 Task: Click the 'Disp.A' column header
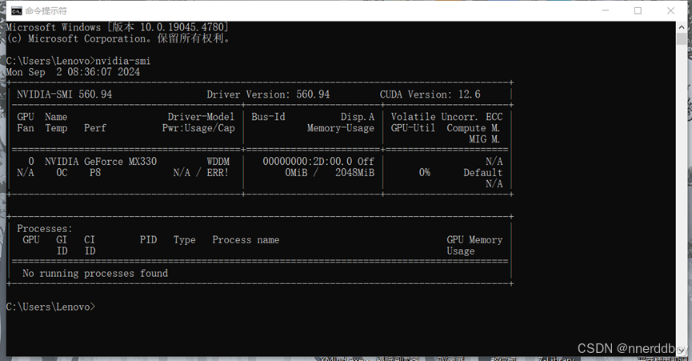[358, 117]
